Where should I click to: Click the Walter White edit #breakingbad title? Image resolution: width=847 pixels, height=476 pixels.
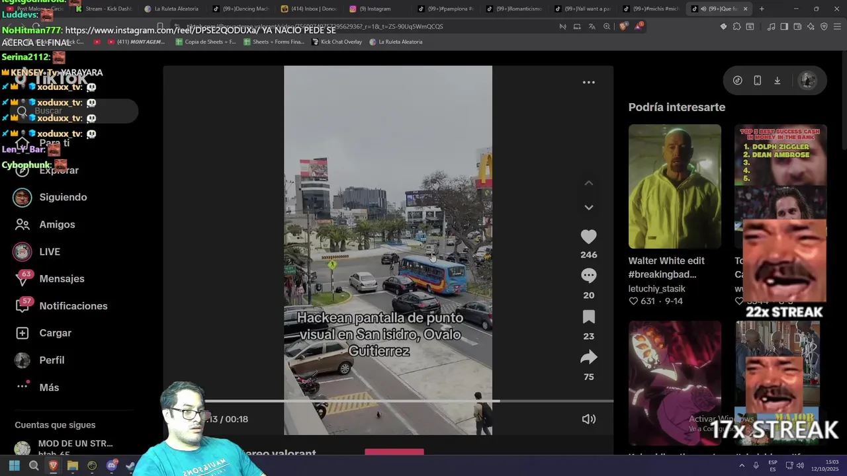(666, 267)
